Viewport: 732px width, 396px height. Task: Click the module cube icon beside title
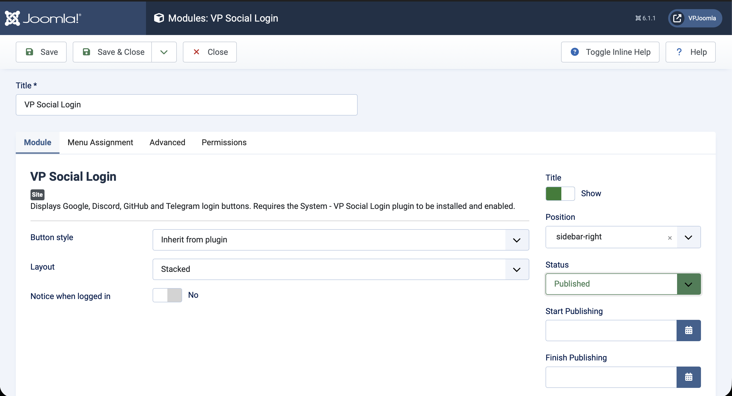click(159, 18)
